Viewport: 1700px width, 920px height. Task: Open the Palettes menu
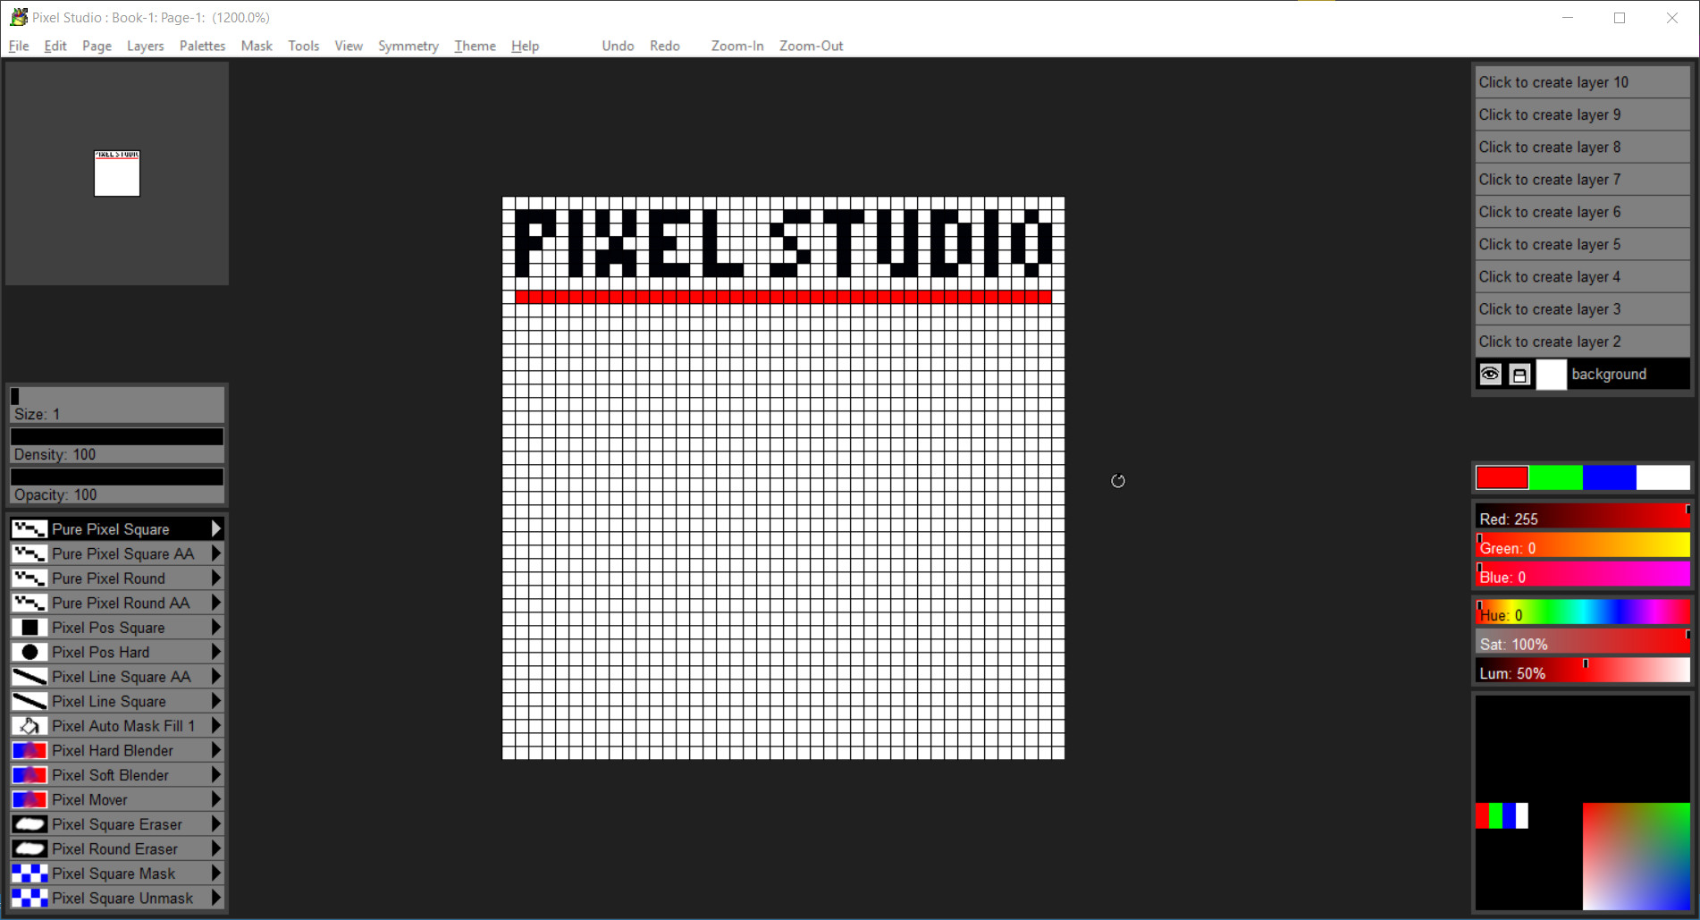(x=203, y=46)
